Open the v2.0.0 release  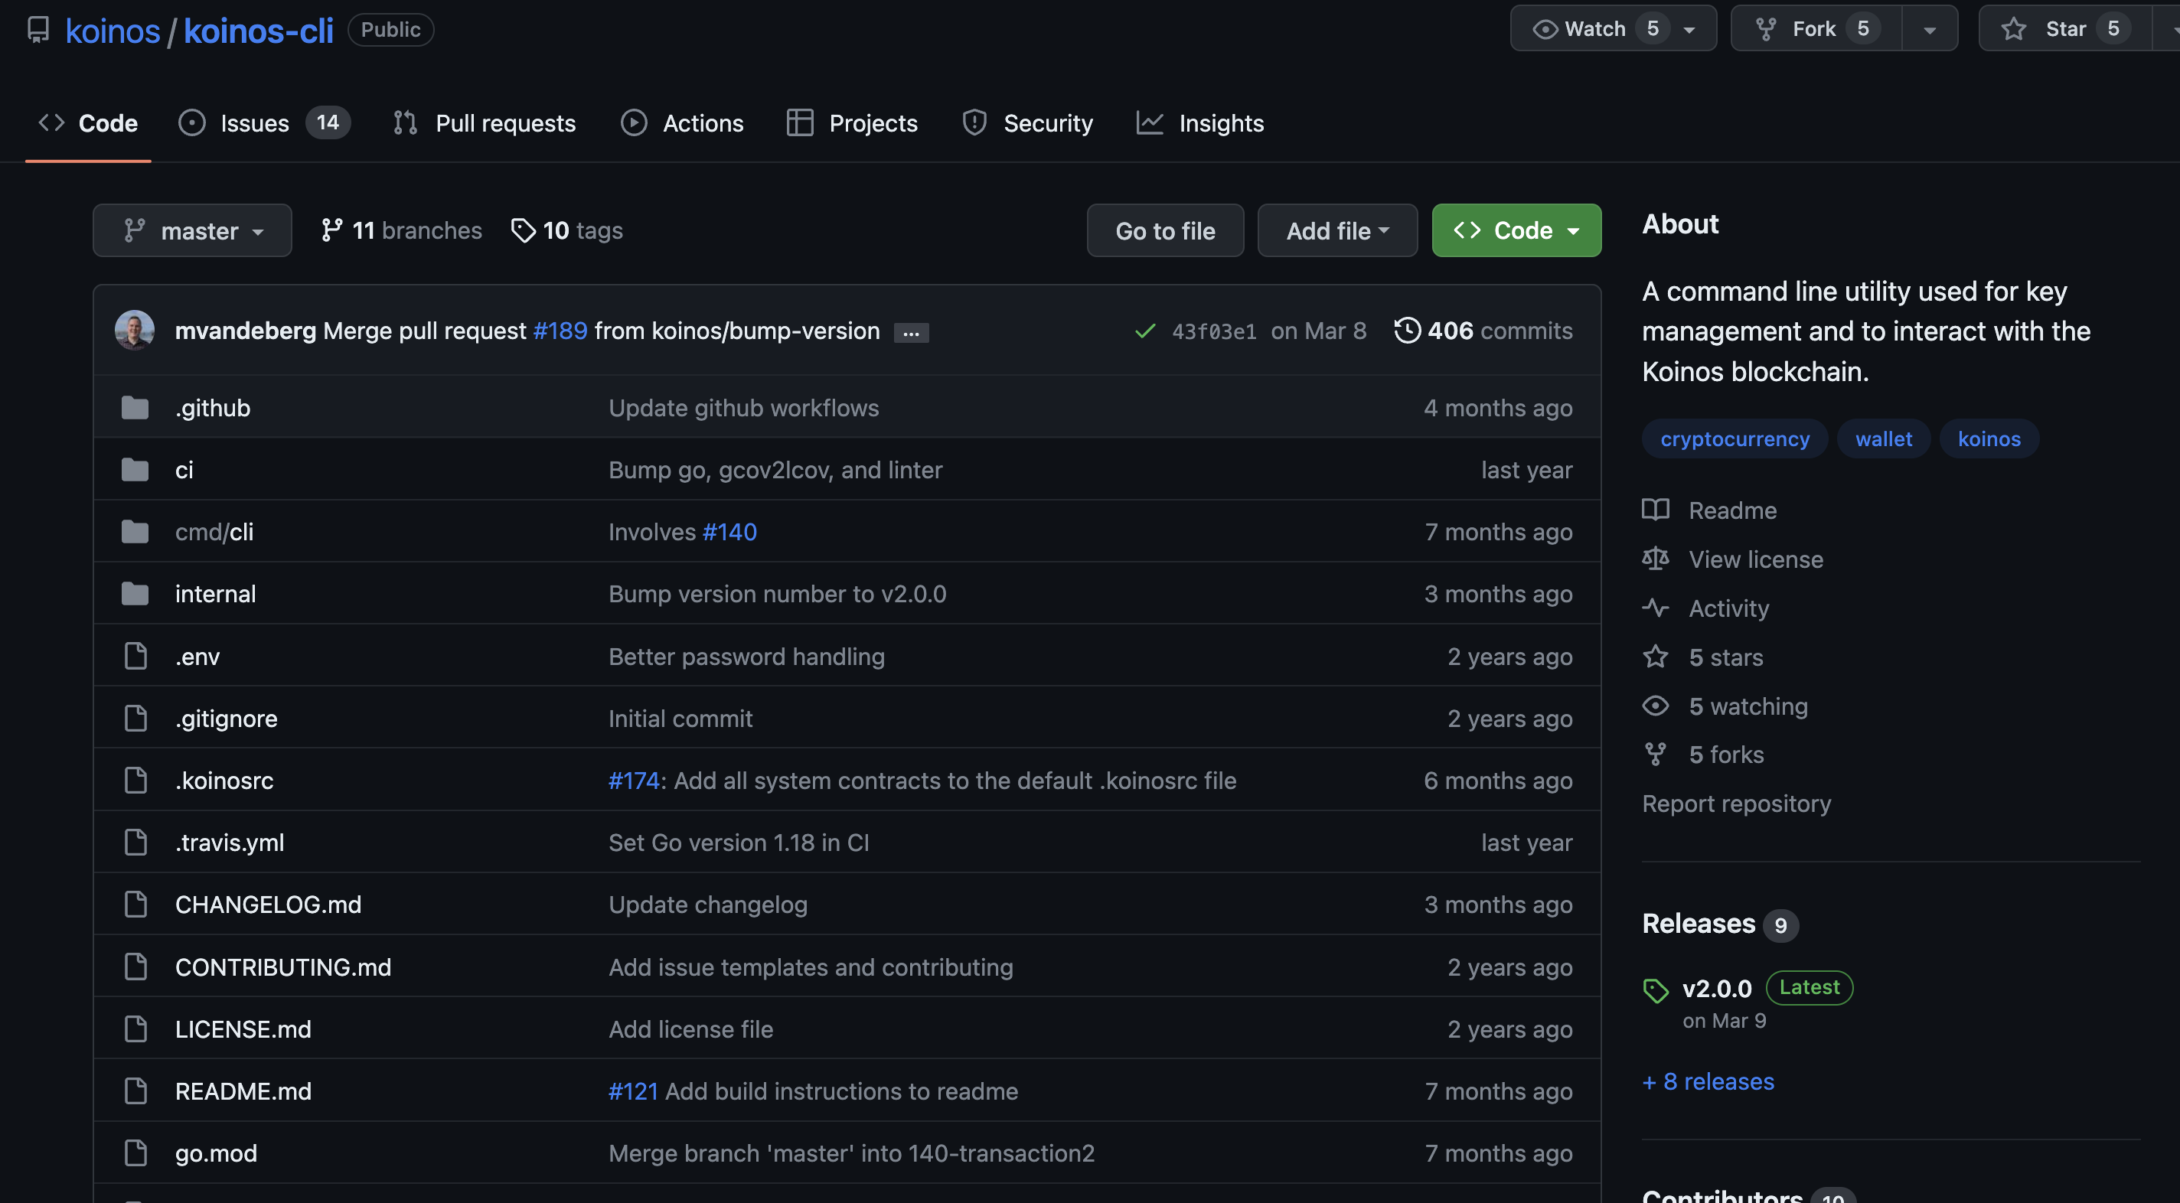pyautogui.click(x=1716, y=988)
